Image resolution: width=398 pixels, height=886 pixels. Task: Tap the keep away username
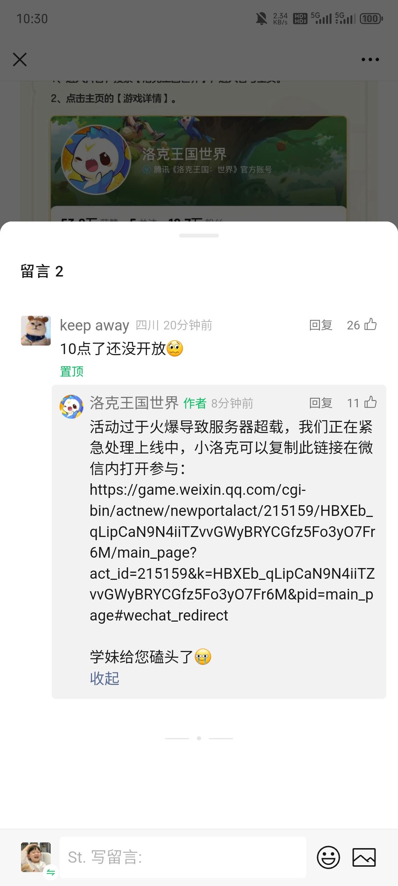[95, 325]
